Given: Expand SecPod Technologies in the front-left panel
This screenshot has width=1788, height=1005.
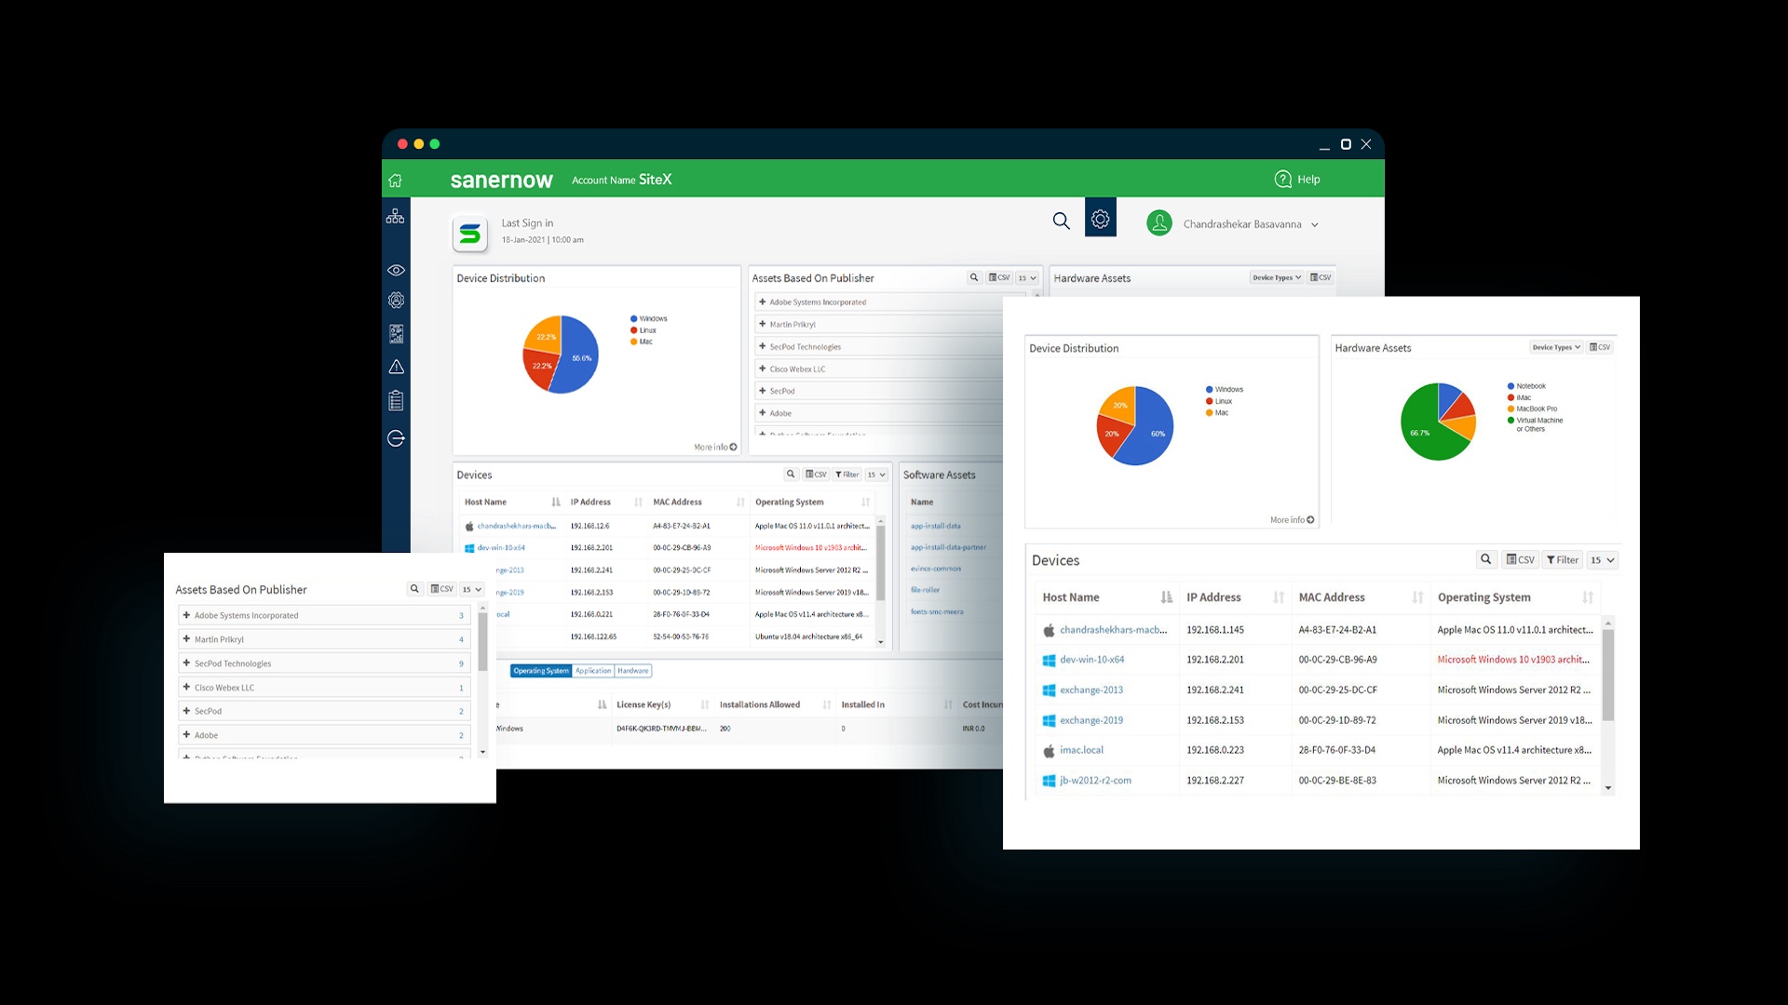Looking at the screenshot, I should click(x=186, y=663).
